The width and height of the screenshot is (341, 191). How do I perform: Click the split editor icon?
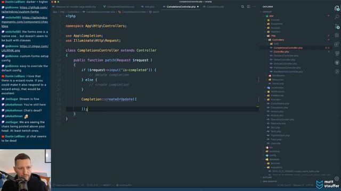(248, 7)
